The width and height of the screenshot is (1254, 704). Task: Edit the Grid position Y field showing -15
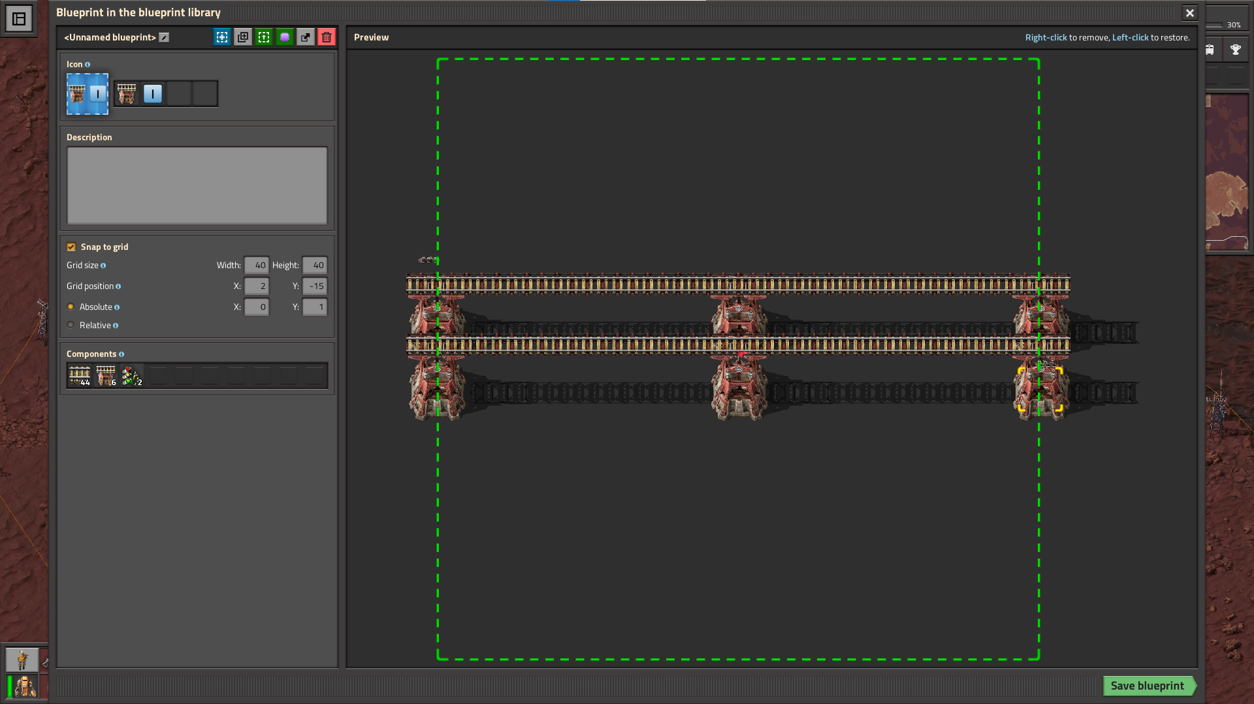[315, 286]
